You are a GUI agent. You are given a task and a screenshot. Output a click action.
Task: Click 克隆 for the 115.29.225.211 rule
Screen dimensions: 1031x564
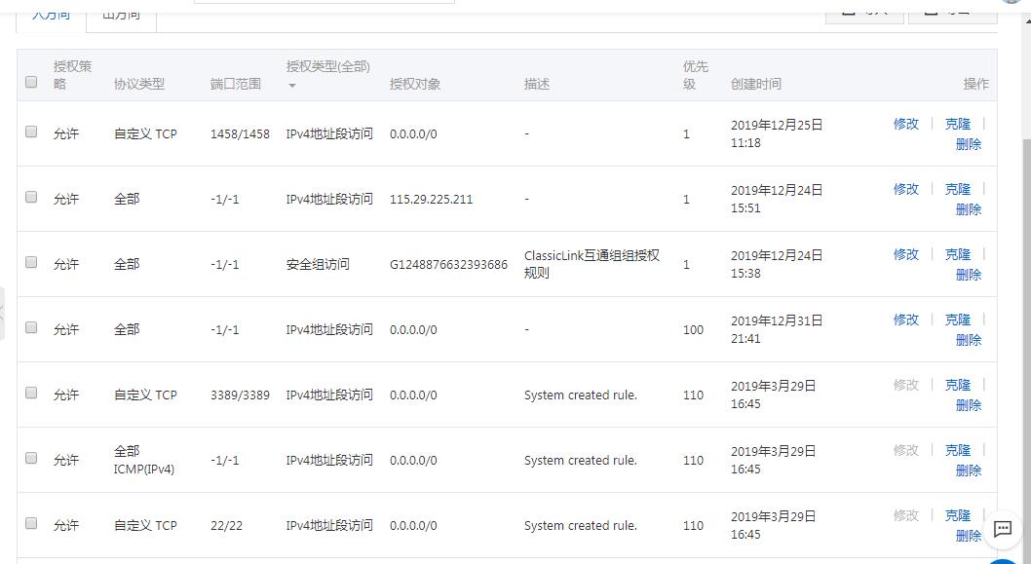[958, 189]
